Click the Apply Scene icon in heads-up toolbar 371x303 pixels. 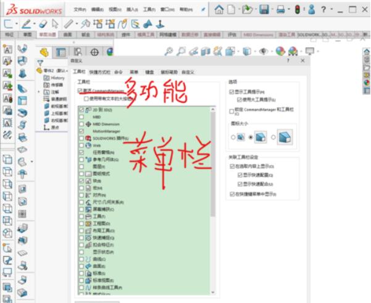[x=293, y=51]
